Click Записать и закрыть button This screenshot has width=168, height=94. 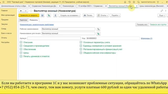pos(29,15)
